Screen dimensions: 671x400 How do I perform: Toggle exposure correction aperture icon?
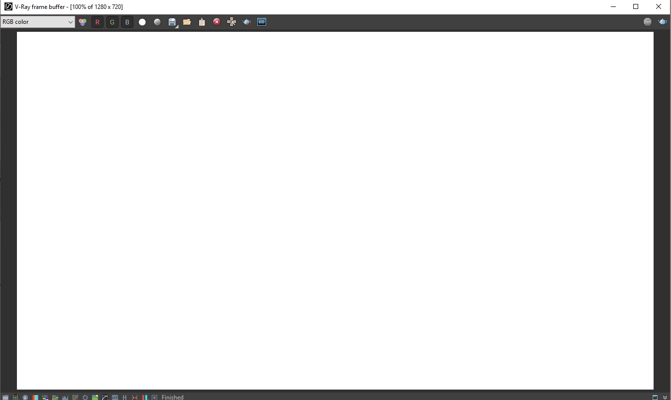click(85, 397)
